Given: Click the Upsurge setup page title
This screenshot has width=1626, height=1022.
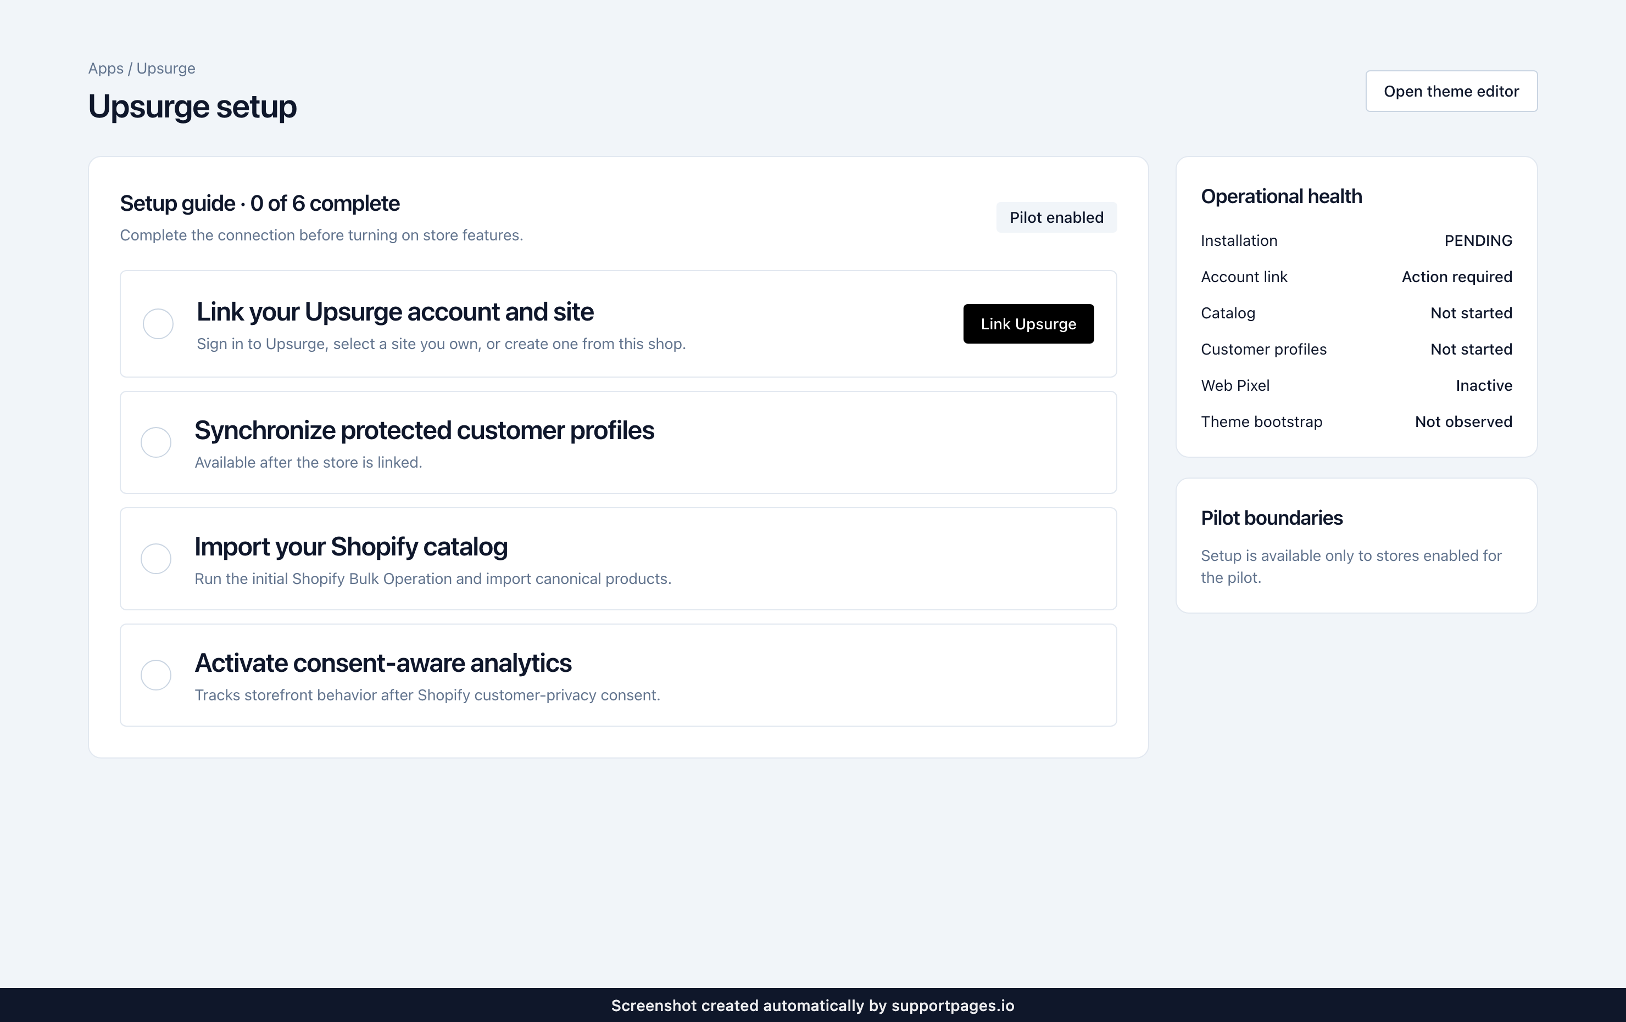Looking at the screenshot, I should pyautogui.click(x=192, y=106).
